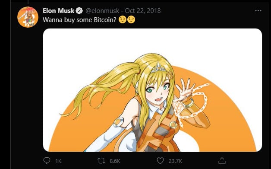Viewport: 271px width, 169px height.
Task: Like the tweet with heart icon
Action: 160,161
